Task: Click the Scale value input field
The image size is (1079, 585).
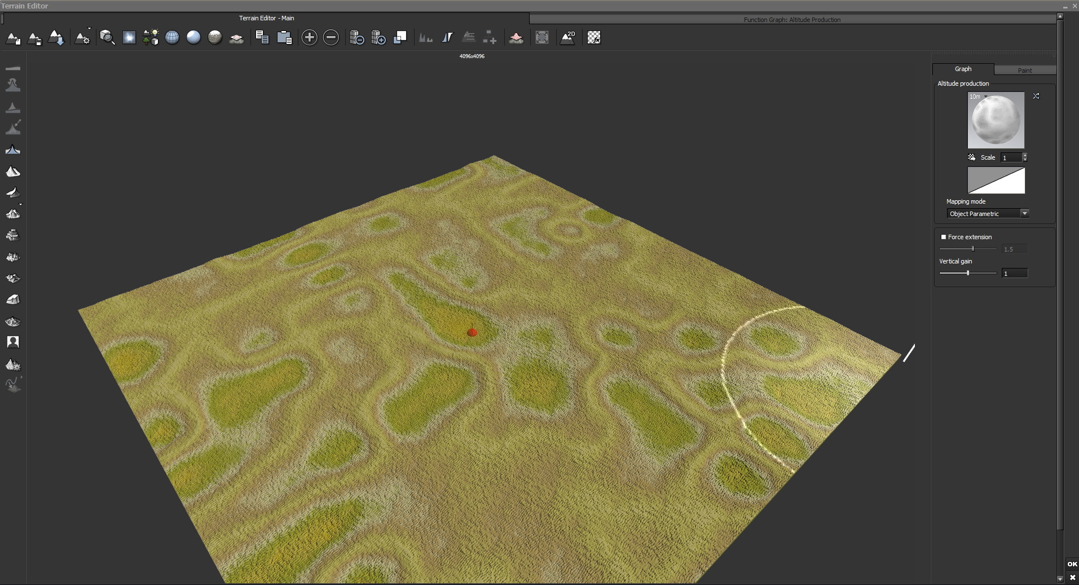Action: (1011, 157)
